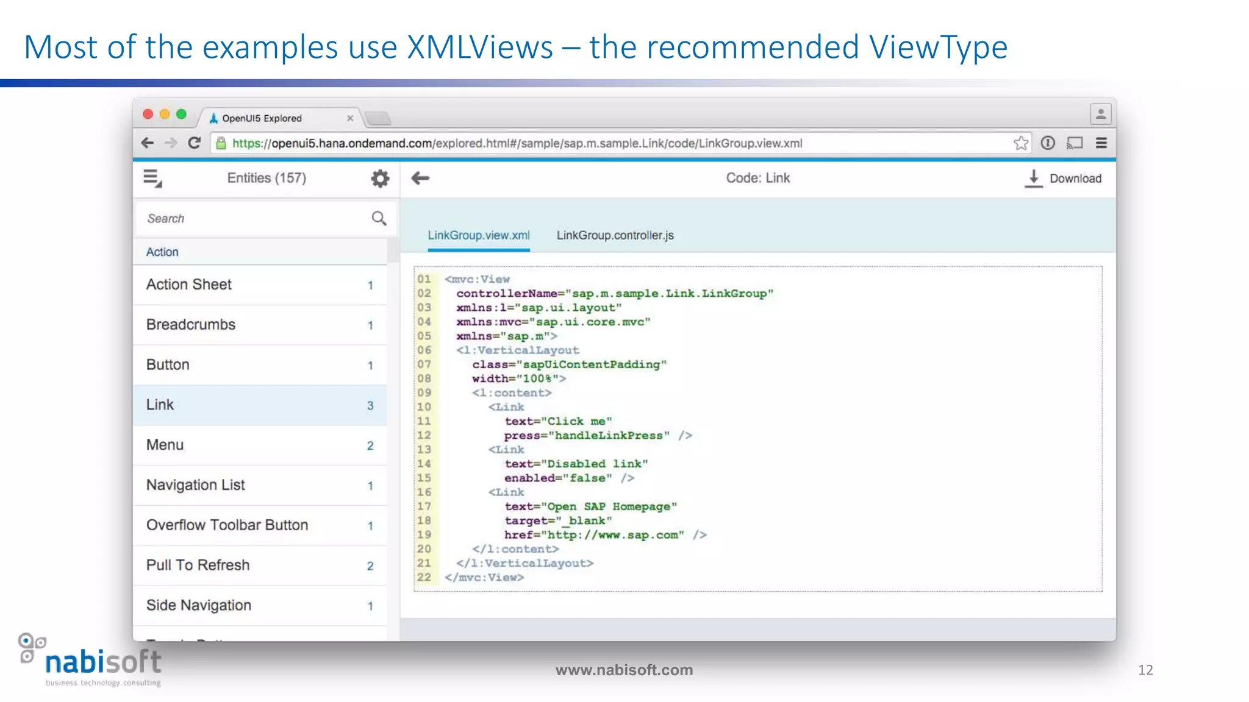Click the Download button label
1249x702 pixels.
[1075, 179]
